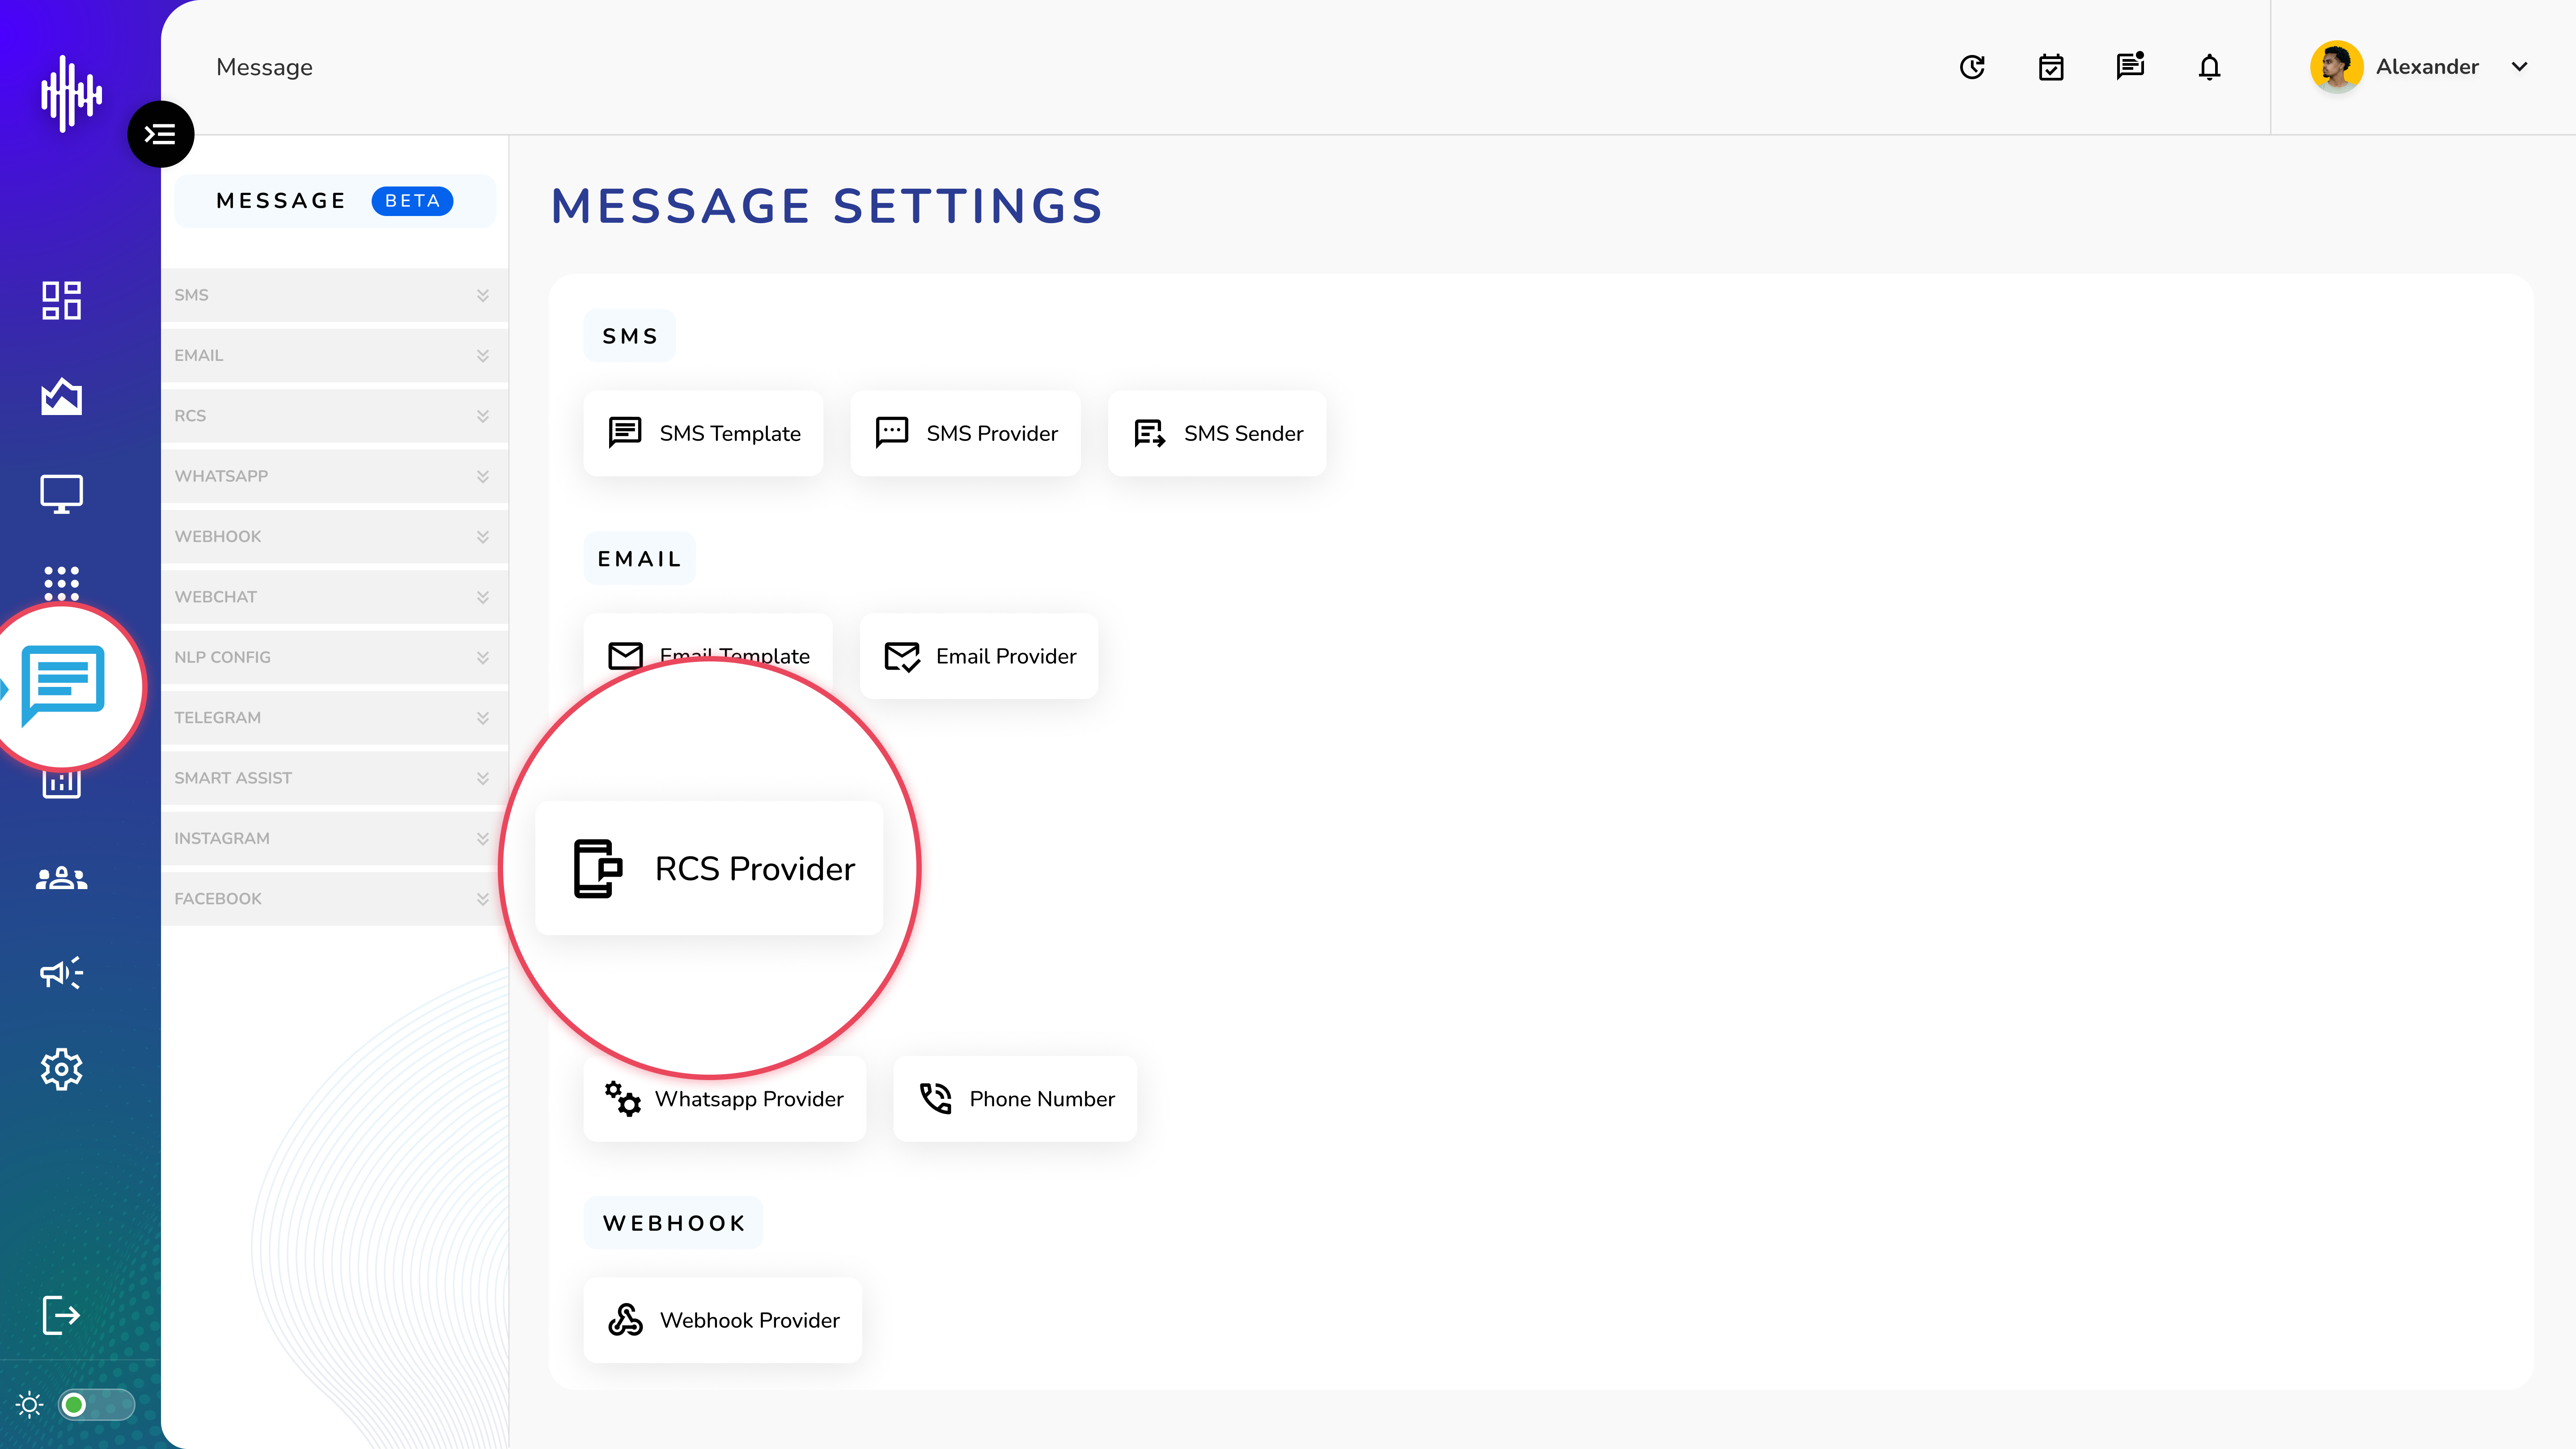Click the SMS section label in settings
The width and height of the screenshot is (2576, 1449).
630,336
